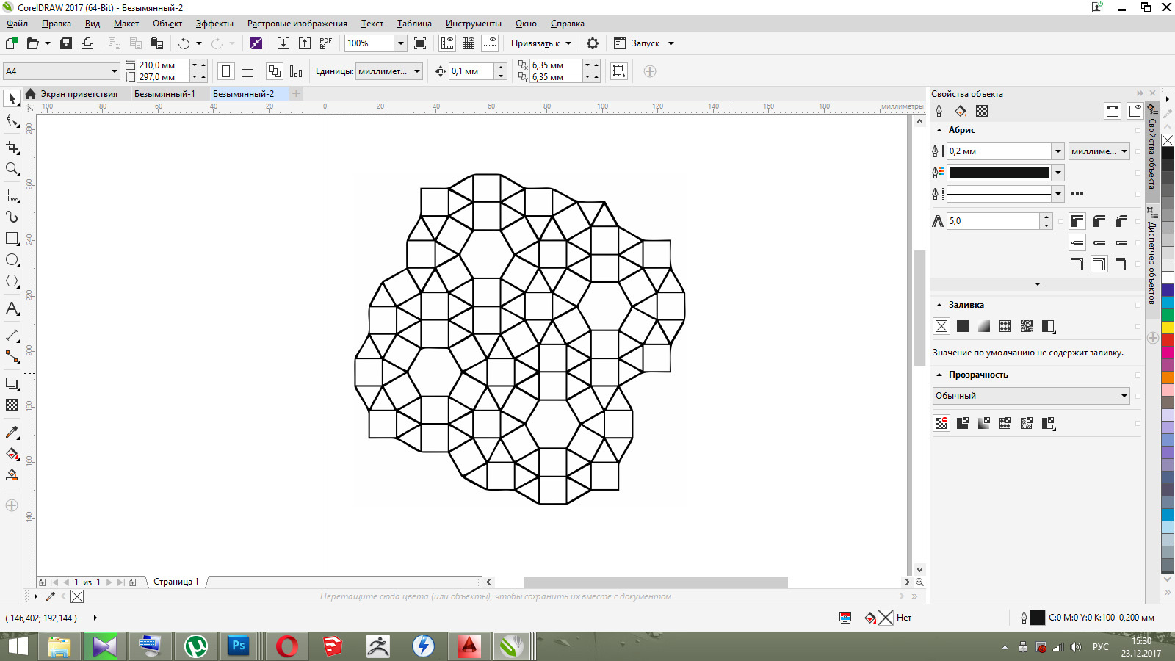Toggle show rulers button
Viewport: 1175px width, 661px height.
pyautogui.click(x=447, y=43)
